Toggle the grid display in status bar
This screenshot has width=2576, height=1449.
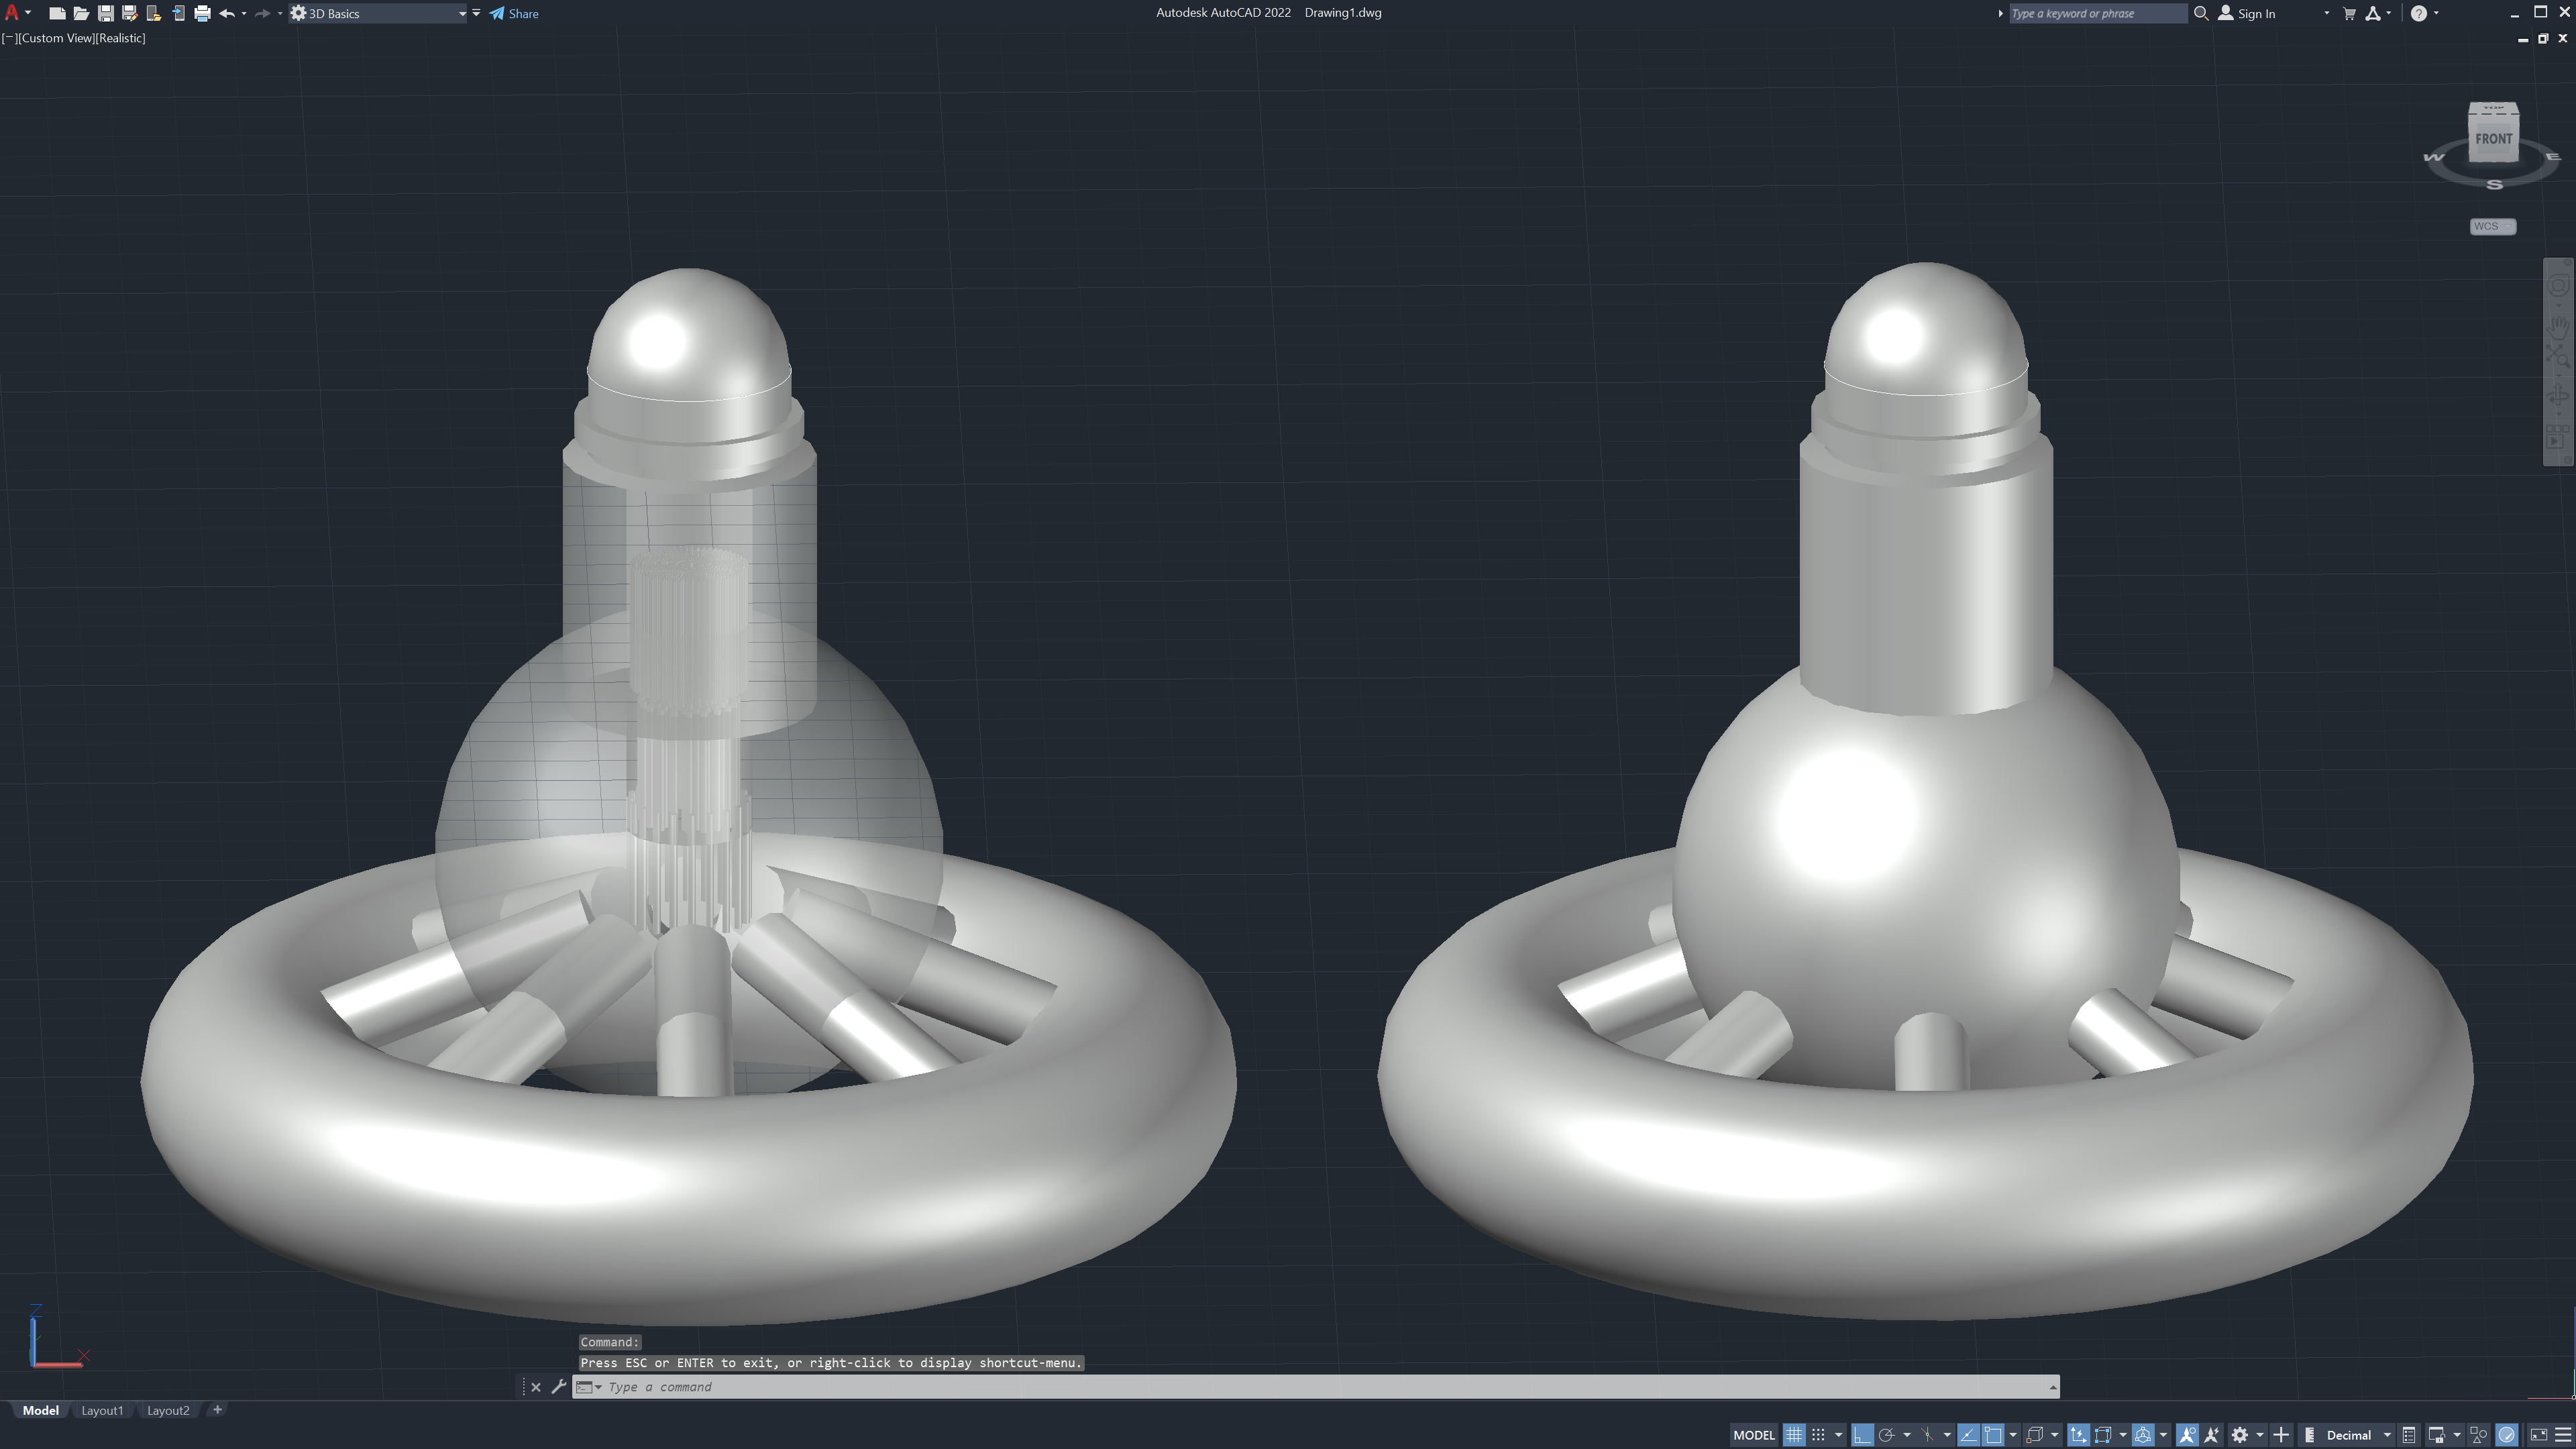point(1795,1434)
